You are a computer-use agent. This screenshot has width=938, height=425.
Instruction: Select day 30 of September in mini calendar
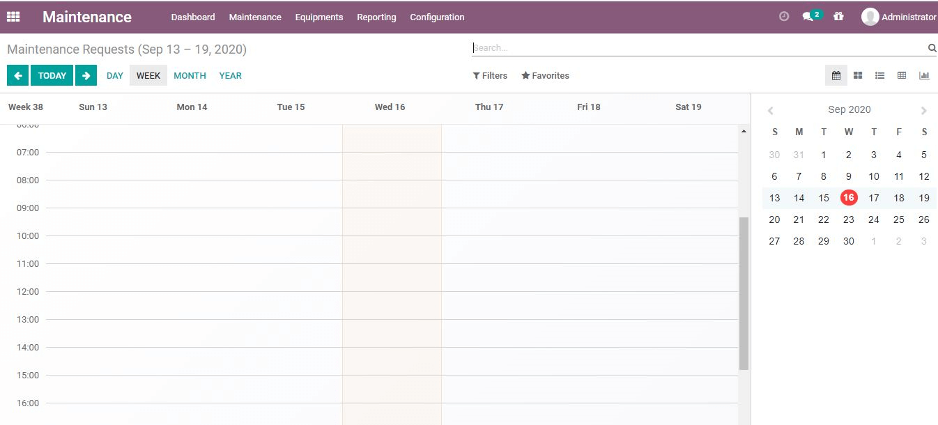point(848,241)
